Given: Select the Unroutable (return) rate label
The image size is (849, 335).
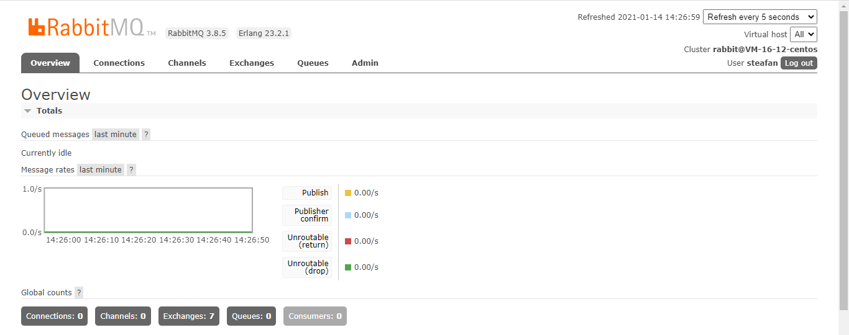Looking at the screenshot, I should coord(307,241).
